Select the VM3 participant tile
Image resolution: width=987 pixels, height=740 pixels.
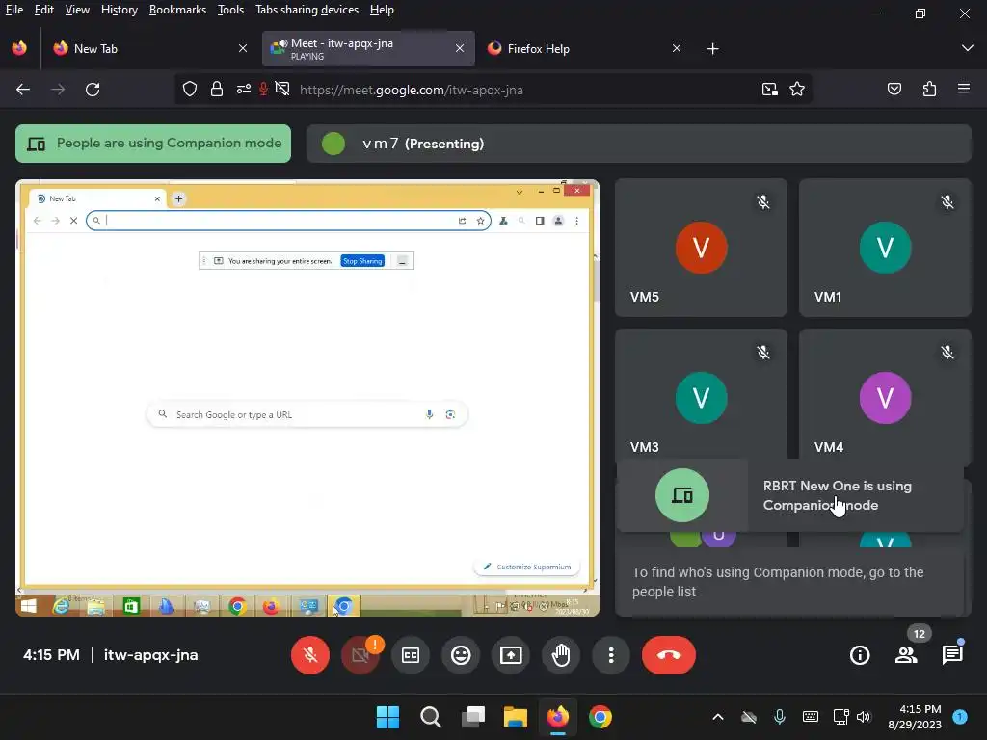tap(701, 395)
